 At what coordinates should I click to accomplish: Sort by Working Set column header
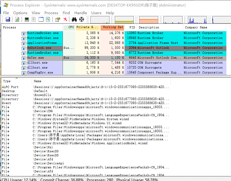point(112,27)
